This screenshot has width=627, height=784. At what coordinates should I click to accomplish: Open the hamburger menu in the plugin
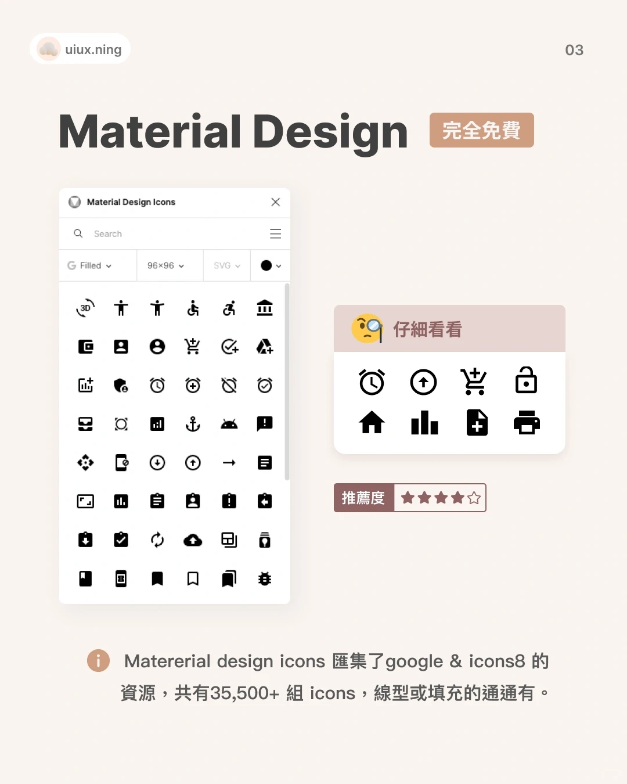(275, 233)
